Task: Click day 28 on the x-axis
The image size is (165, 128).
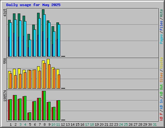Action: [140, 124]
